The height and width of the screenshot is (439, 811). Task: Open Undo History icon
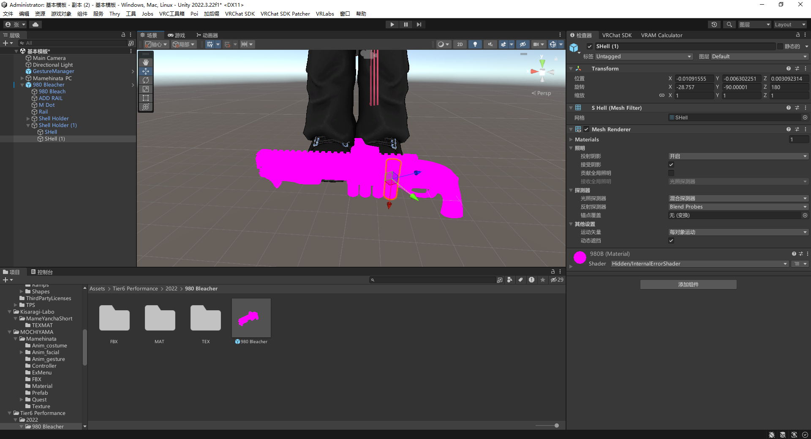(x=714, y=24)
